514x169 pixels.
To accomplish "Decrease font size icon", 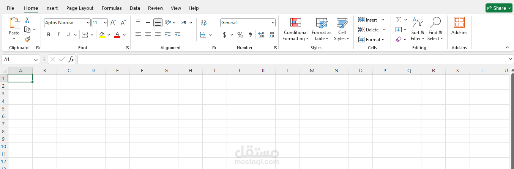I will [123, 23].
